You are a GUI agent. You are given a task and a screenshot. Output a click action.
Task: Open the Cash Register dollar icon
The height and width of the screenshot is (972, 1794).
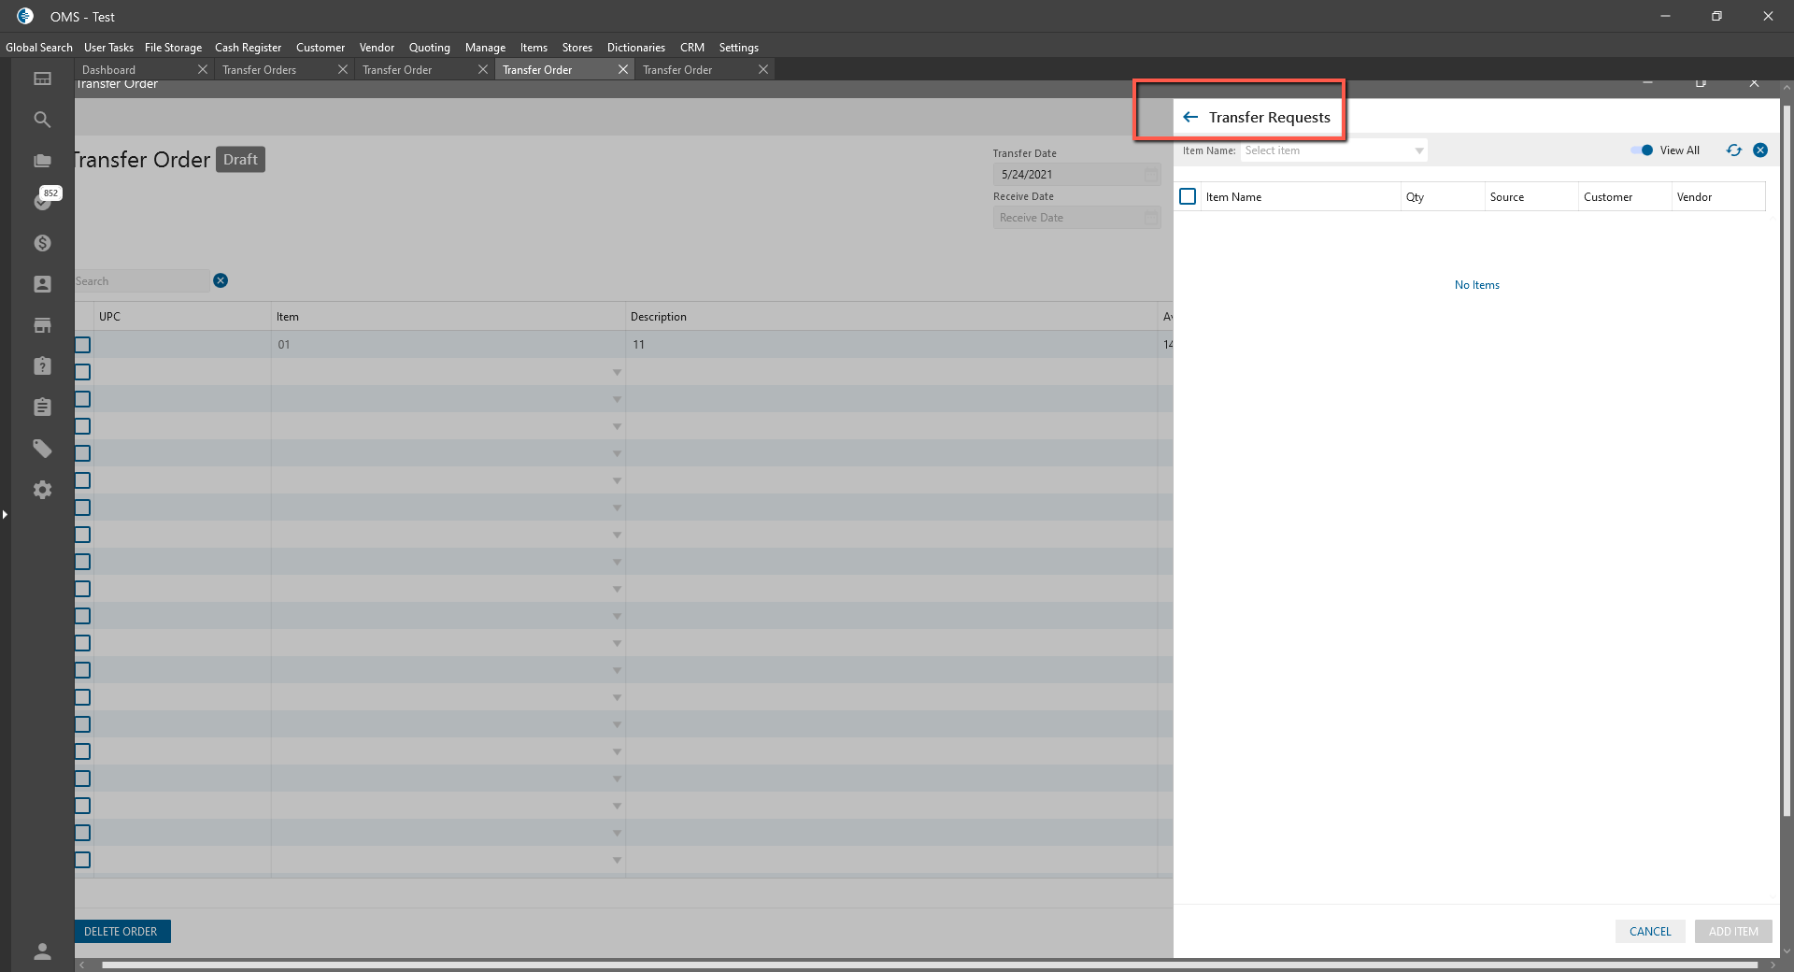point(42,243)
